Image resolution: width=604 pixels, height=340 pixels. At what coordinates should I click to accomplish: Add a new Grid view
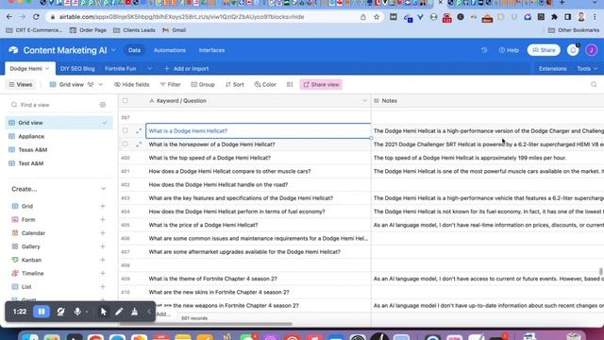(x=103, y=206)
